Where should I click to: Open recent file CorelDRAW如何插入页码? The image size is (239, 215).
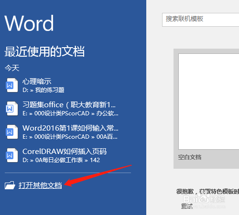click(65, 152)
